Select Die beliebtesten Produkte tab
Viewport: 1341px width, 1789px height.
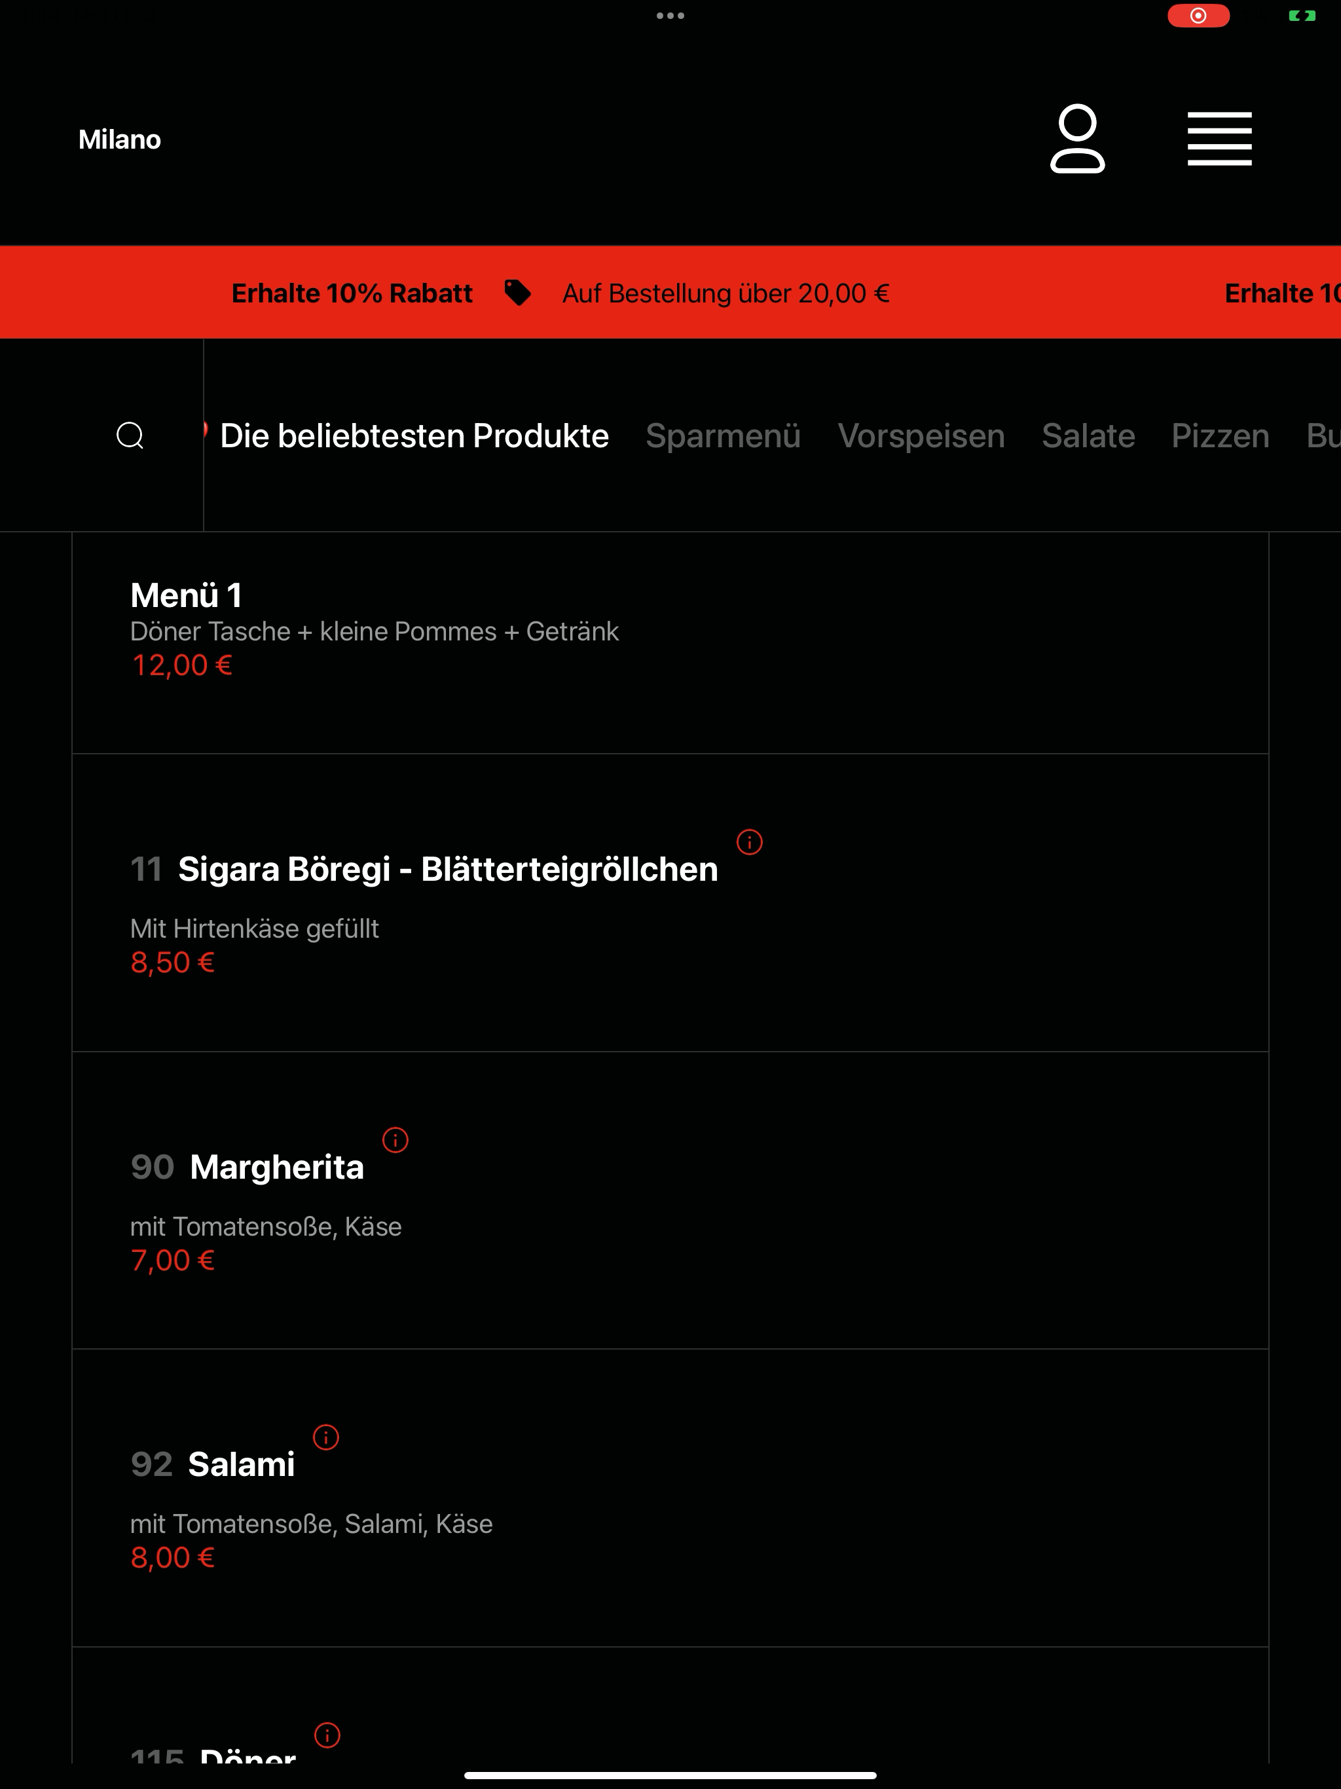coord(414,436)
